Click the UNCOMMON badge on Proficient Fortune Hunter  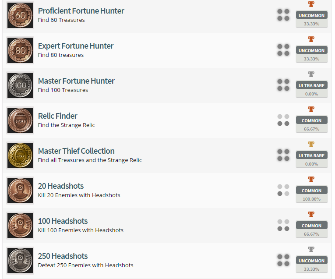[311, 15]
